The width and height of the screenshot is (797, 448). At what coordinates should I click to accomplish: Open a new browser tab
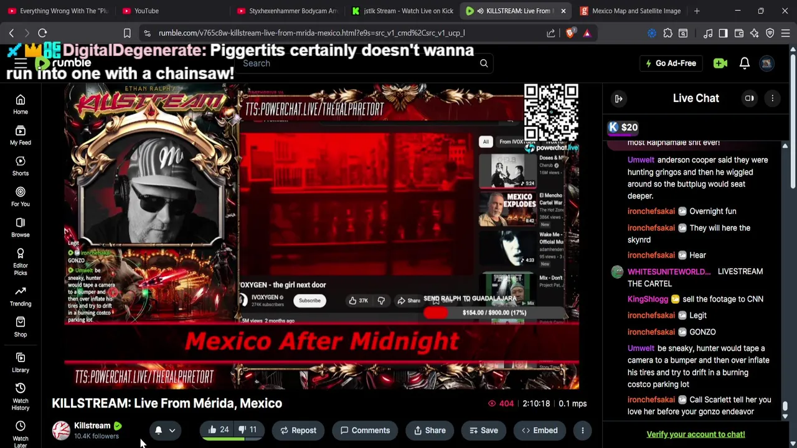point(697,11)
